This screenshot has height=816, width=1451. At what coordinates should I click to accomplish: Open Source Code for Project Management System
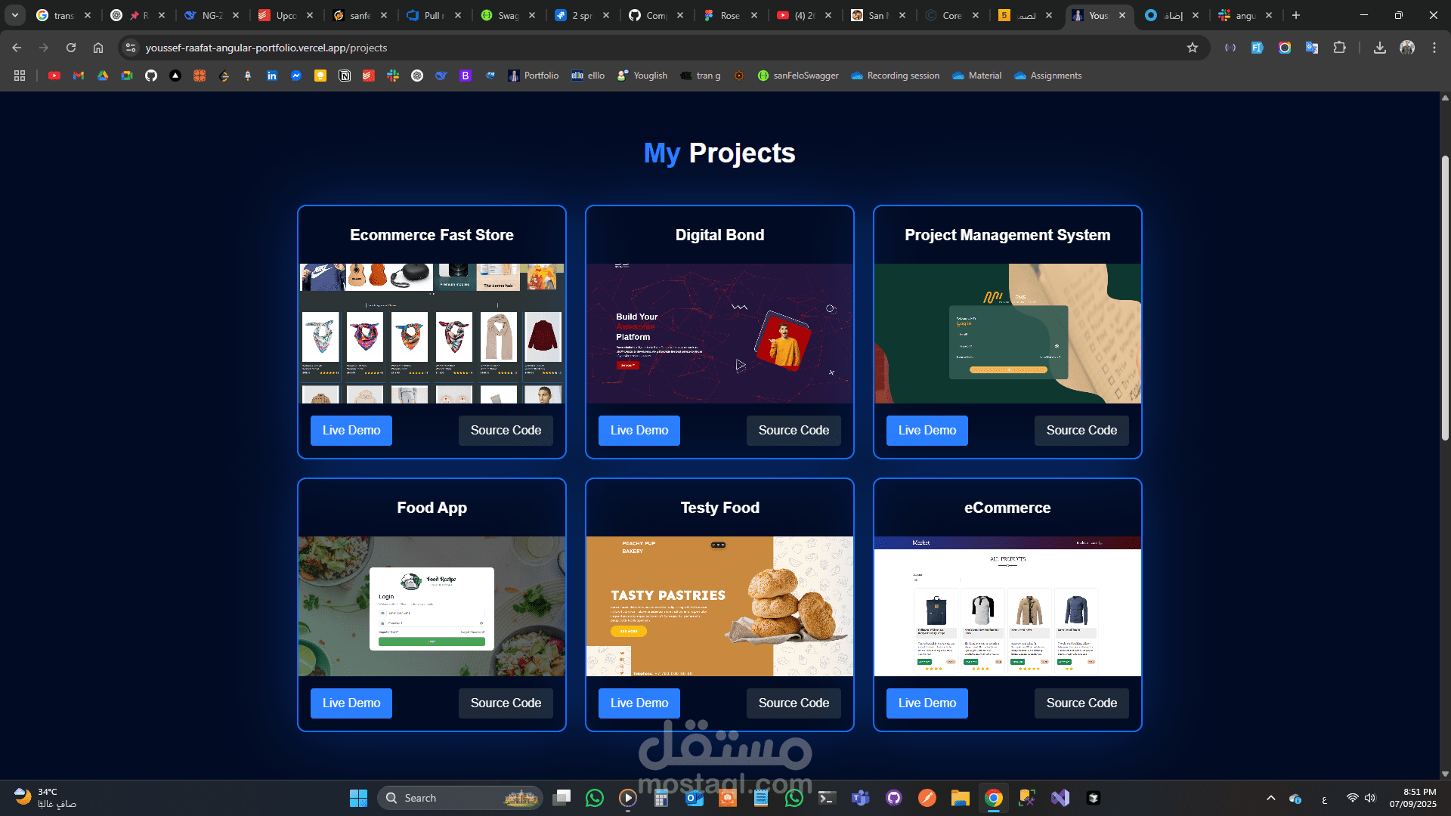pyautogui.click(x=1081, y=430)
